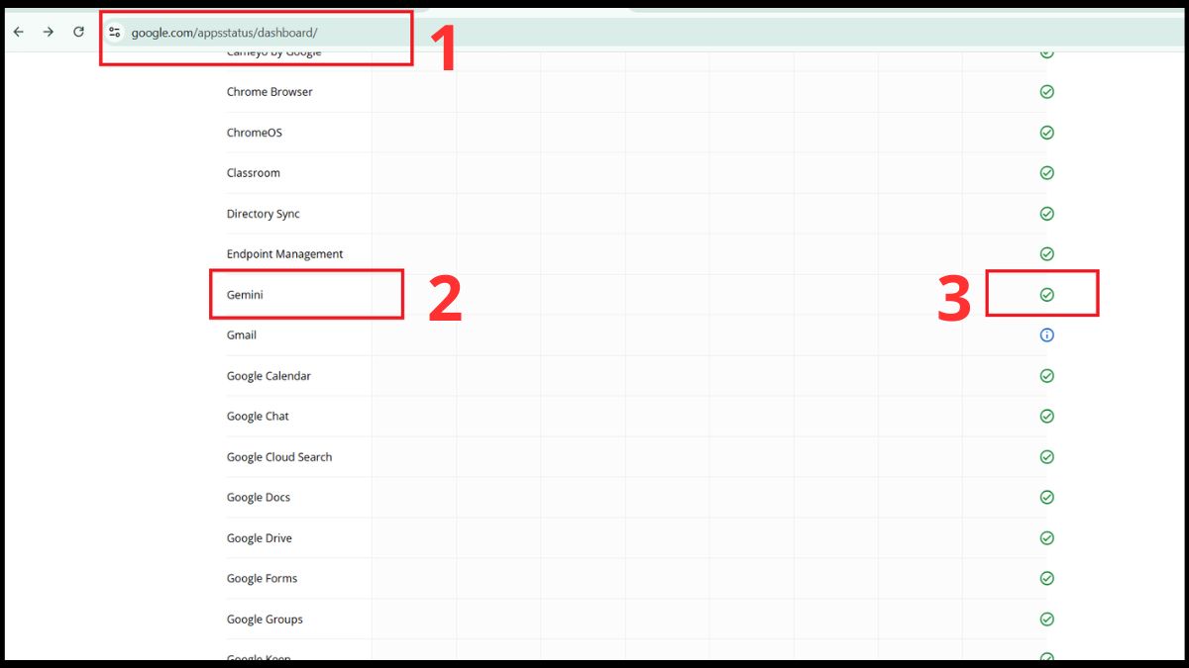Screen dimensions: 1189x668
Task: Select the Google Chat row label
Action: (258, 417)
